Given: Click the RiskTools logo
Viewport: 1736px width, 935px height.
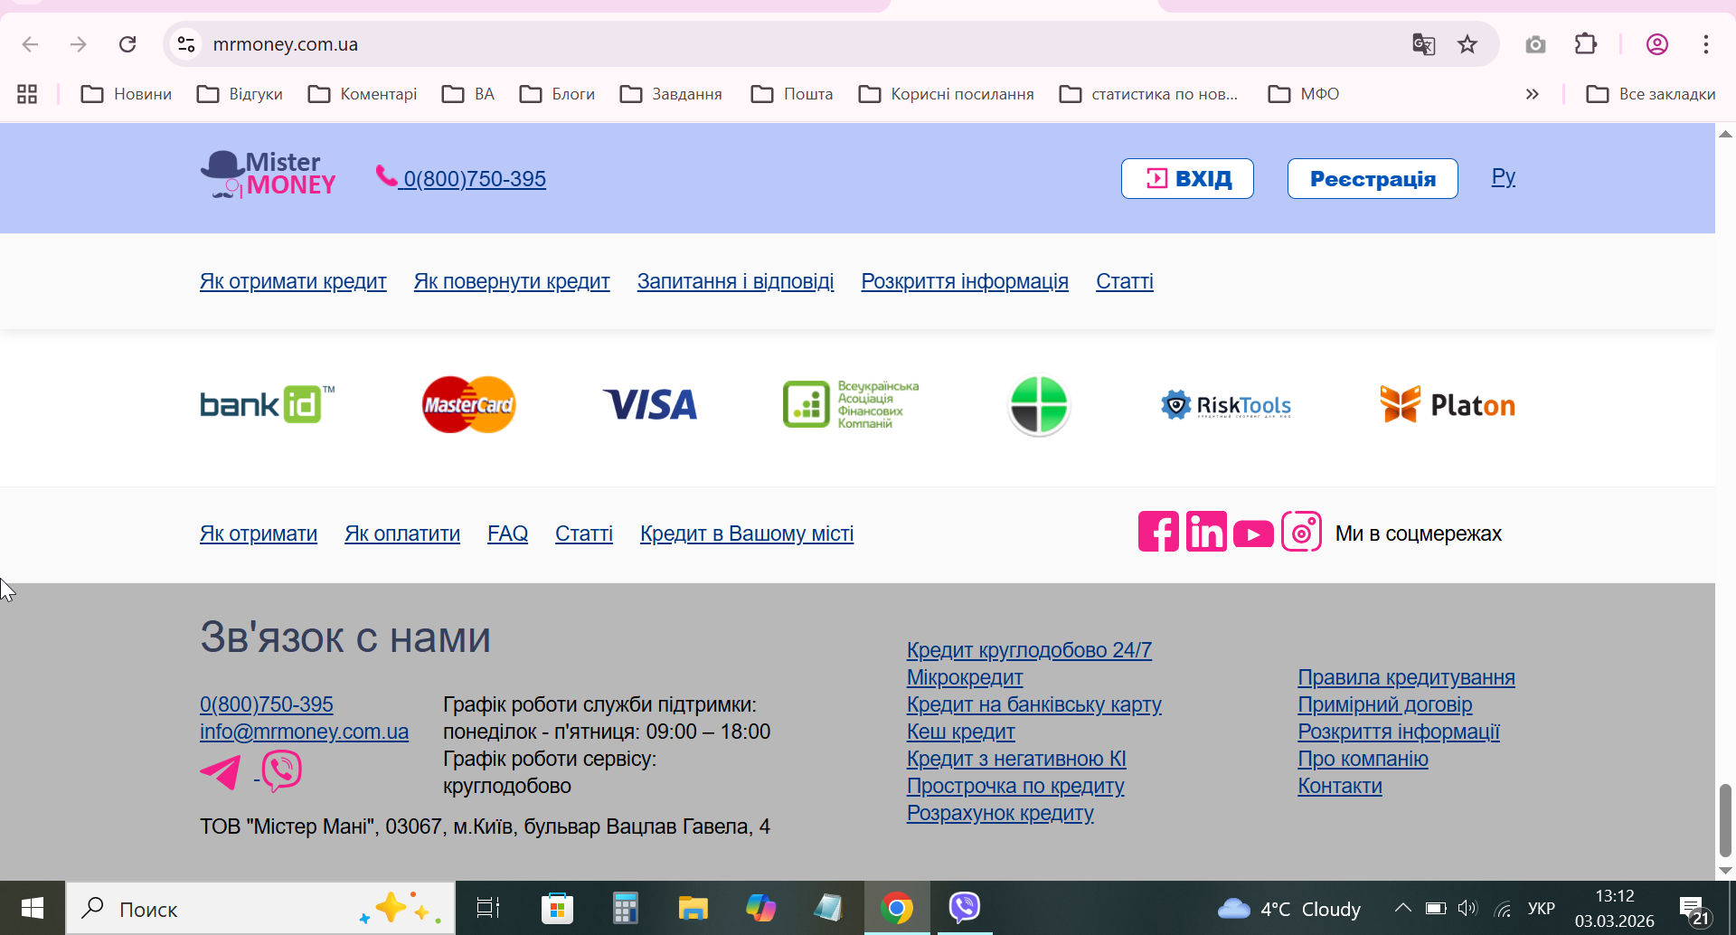Looking at the screenshot, I should click(1226, 405).
